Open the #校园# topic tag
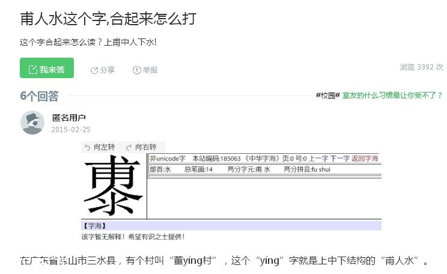 click(327, 96)
